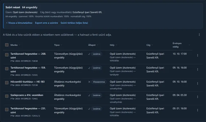206x122 pixels.
Task: Open row menu for Szelepcsere a 414. vezetéken
Action: coord(197,97)
